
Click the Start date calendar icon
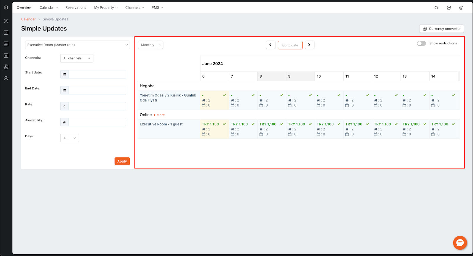coord(64,74)
